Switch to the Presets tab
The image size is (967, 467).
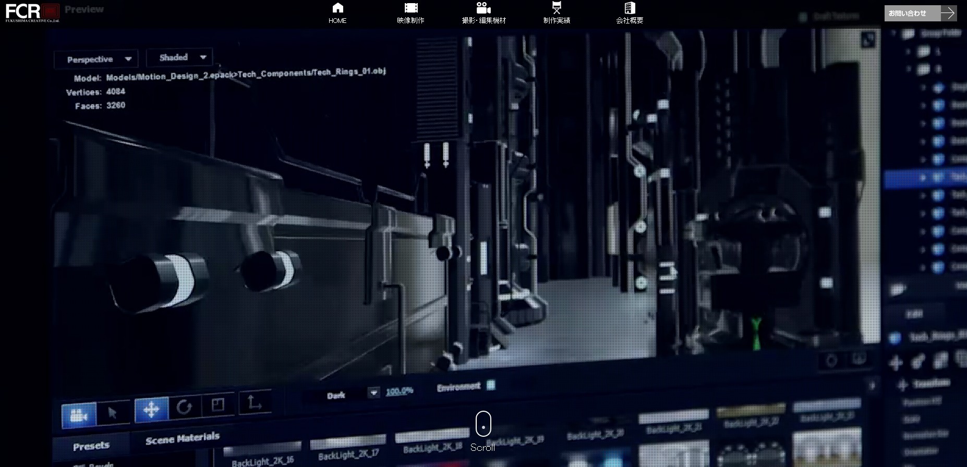point(91,446)
